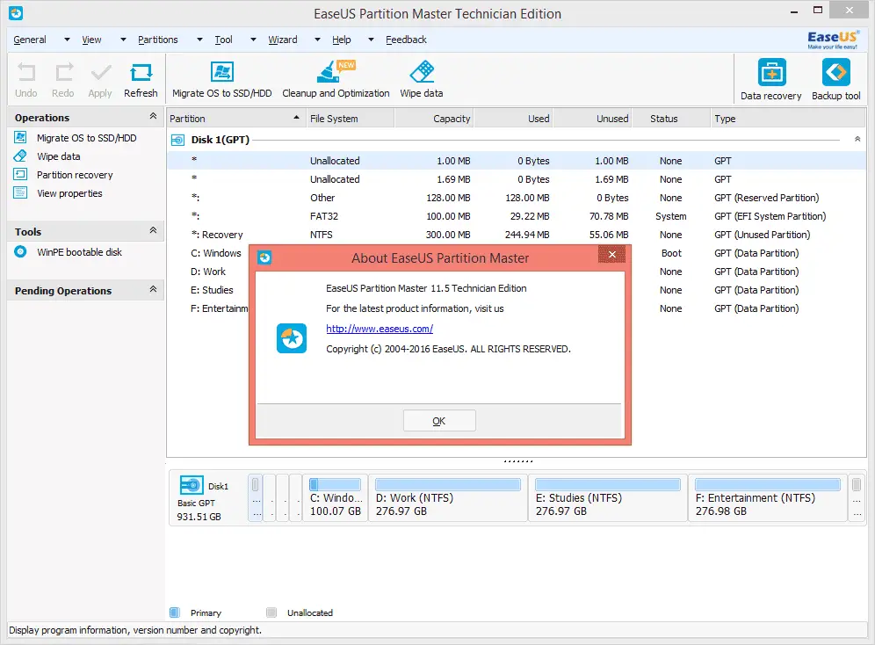Click the Disk 1(GPT) disk icon
The image size is (875, 645).
pyautogui.click(x=177, y=140)
